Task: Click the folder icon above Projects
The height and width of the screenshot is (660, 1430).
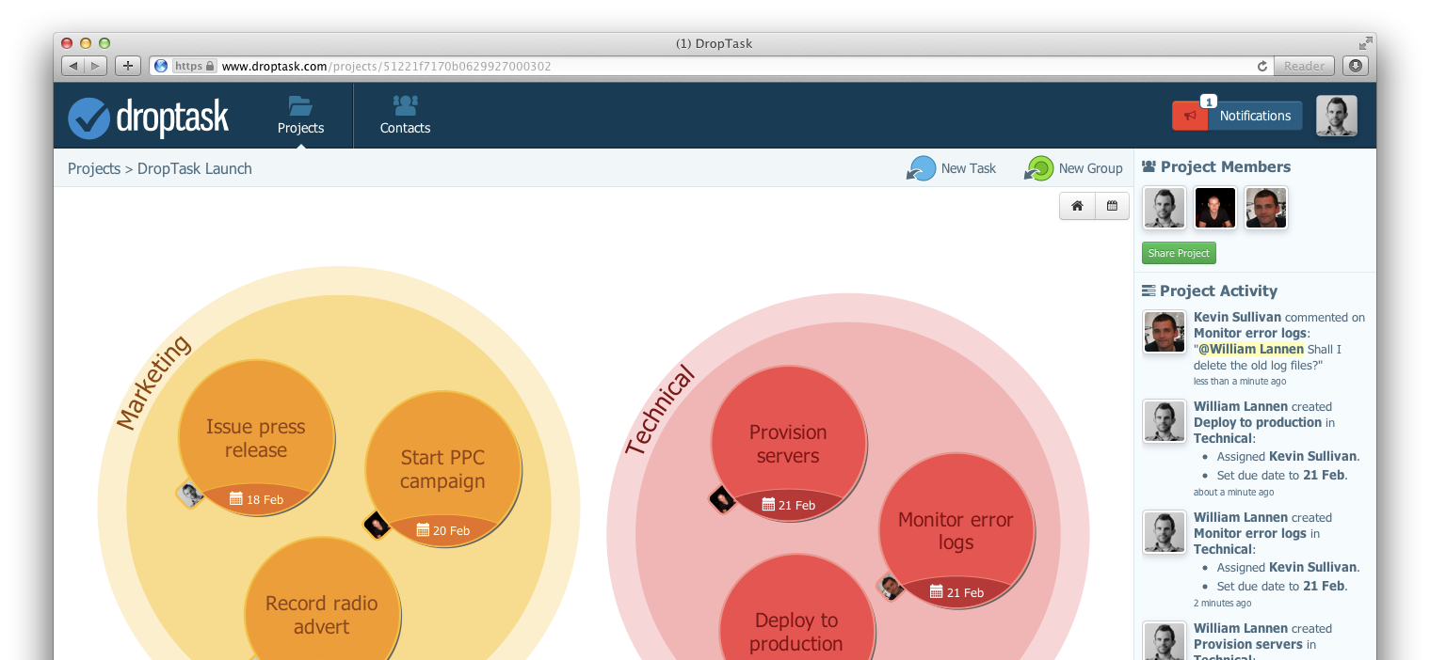Action: pos(299,105)
